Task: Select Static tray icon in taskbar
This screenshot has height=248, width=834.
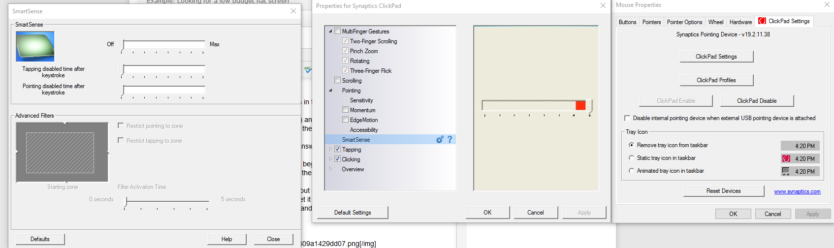Action: 631,158
